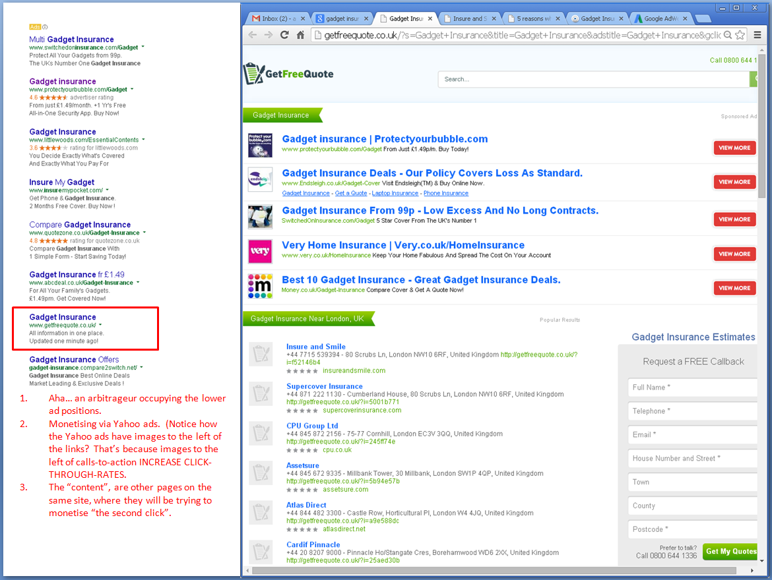Close the 5 reasons tab
The height and width of the screenshot is (580, 772).
[558, 18]
